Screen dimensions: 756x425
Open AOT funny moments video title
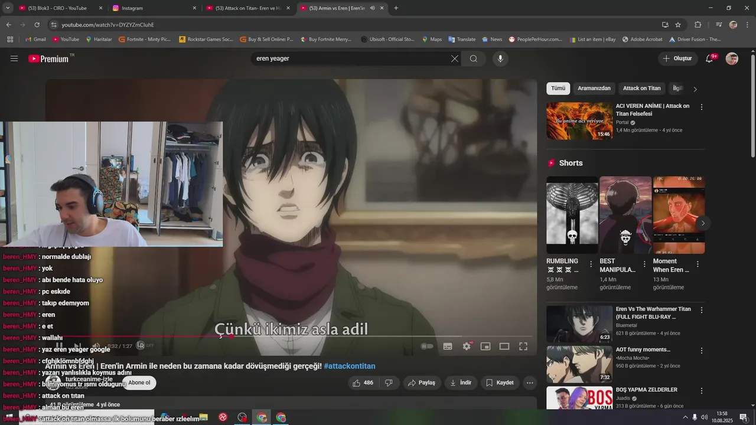pyautogui.click(x=643, y=349)
